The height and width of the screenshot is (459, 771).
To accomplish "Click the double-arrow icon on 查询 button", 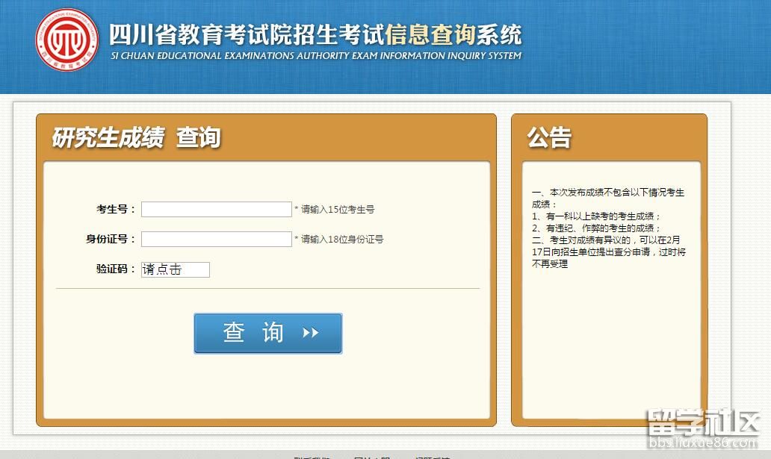I will click(x=311, y=333).
